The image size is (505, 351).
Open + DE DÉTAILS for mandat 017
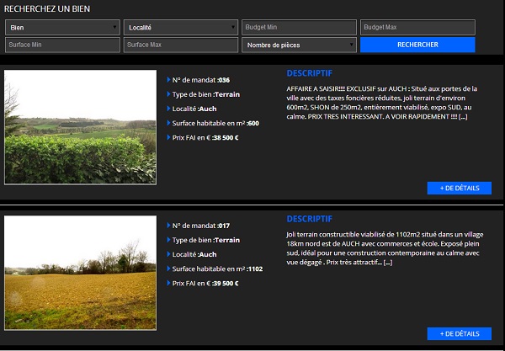[x=460, y=333]
